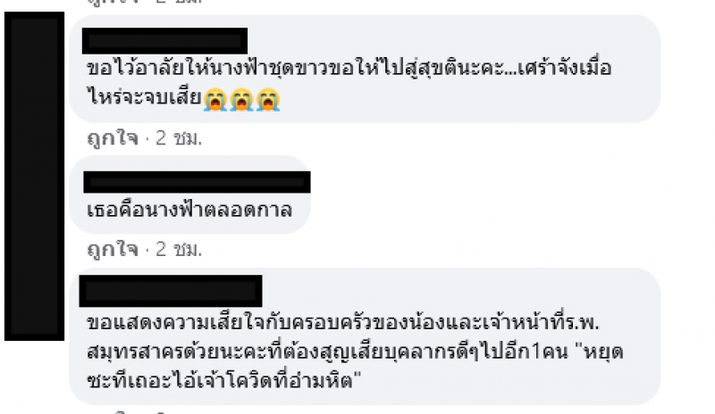Click the last crying emoji in the row
Viewport: 715px width, 414px height.
click(x=268, y=99)
